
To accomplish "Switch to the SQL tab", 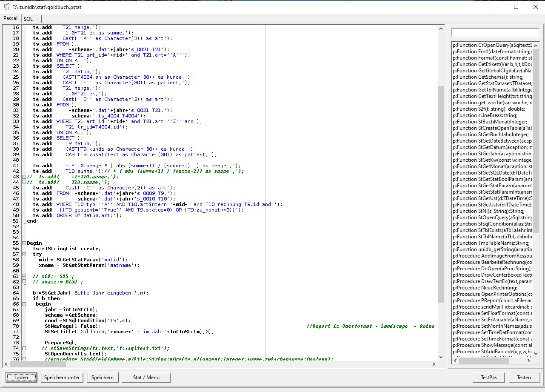I will 29,19.
